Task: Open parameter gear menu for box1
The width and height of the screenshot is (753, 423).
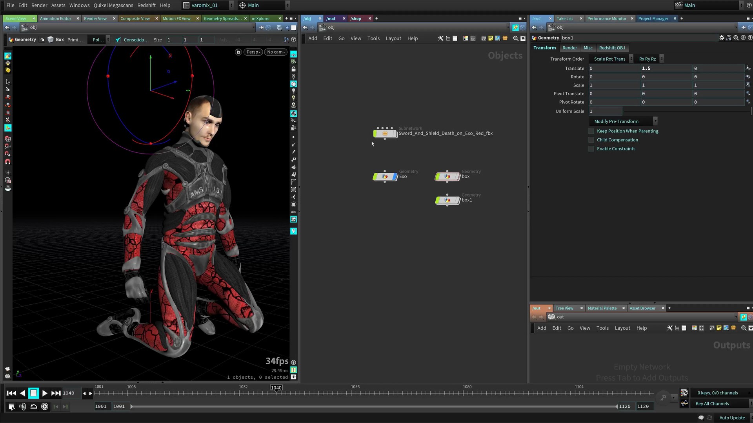Action: 722,38
